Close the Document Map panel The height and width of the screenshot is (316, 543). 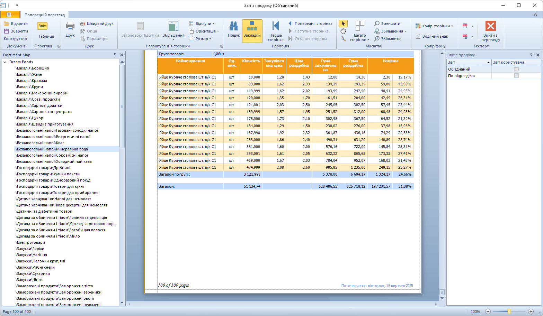(x=122, y=55)
